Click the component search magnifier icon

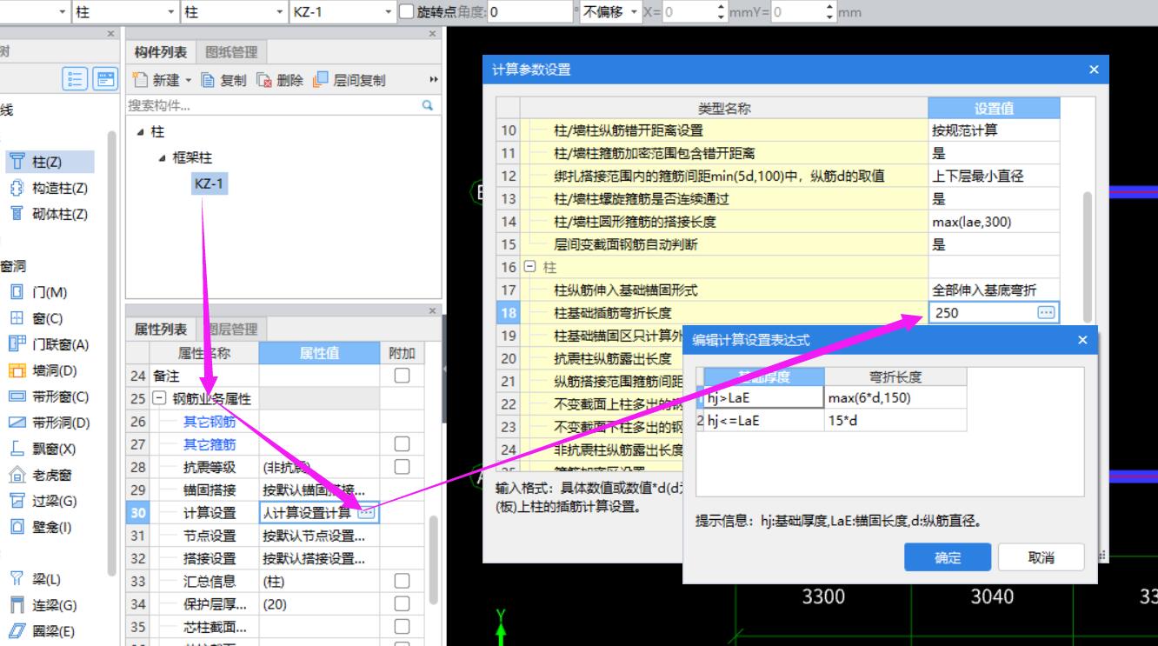[x=427, y=105]
